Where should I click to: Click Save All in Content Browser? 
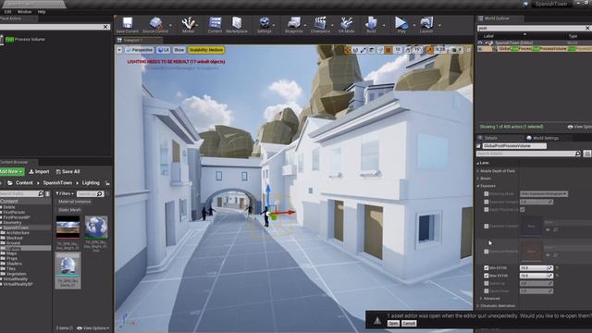click(68, 172)
